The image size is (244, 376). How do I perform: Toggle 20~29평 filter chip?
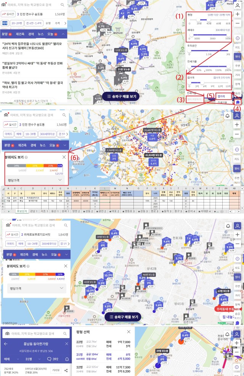click(17, 23)
